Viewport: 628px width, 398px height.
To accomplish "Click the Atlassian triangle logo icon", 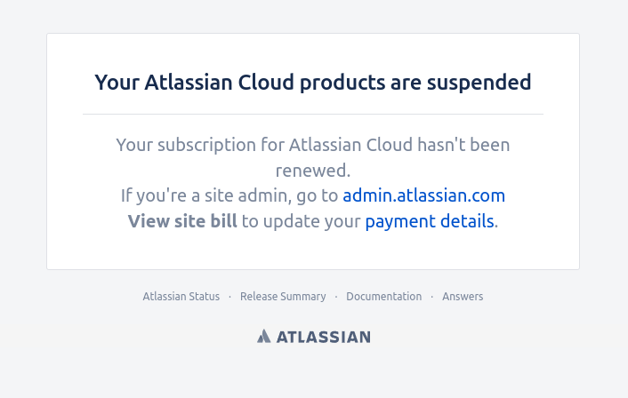I will pyautogui.click(x=264, y=336).
